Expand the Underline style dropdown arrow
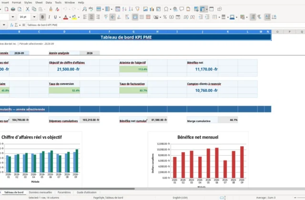305x200 pixels. point(60,17)
